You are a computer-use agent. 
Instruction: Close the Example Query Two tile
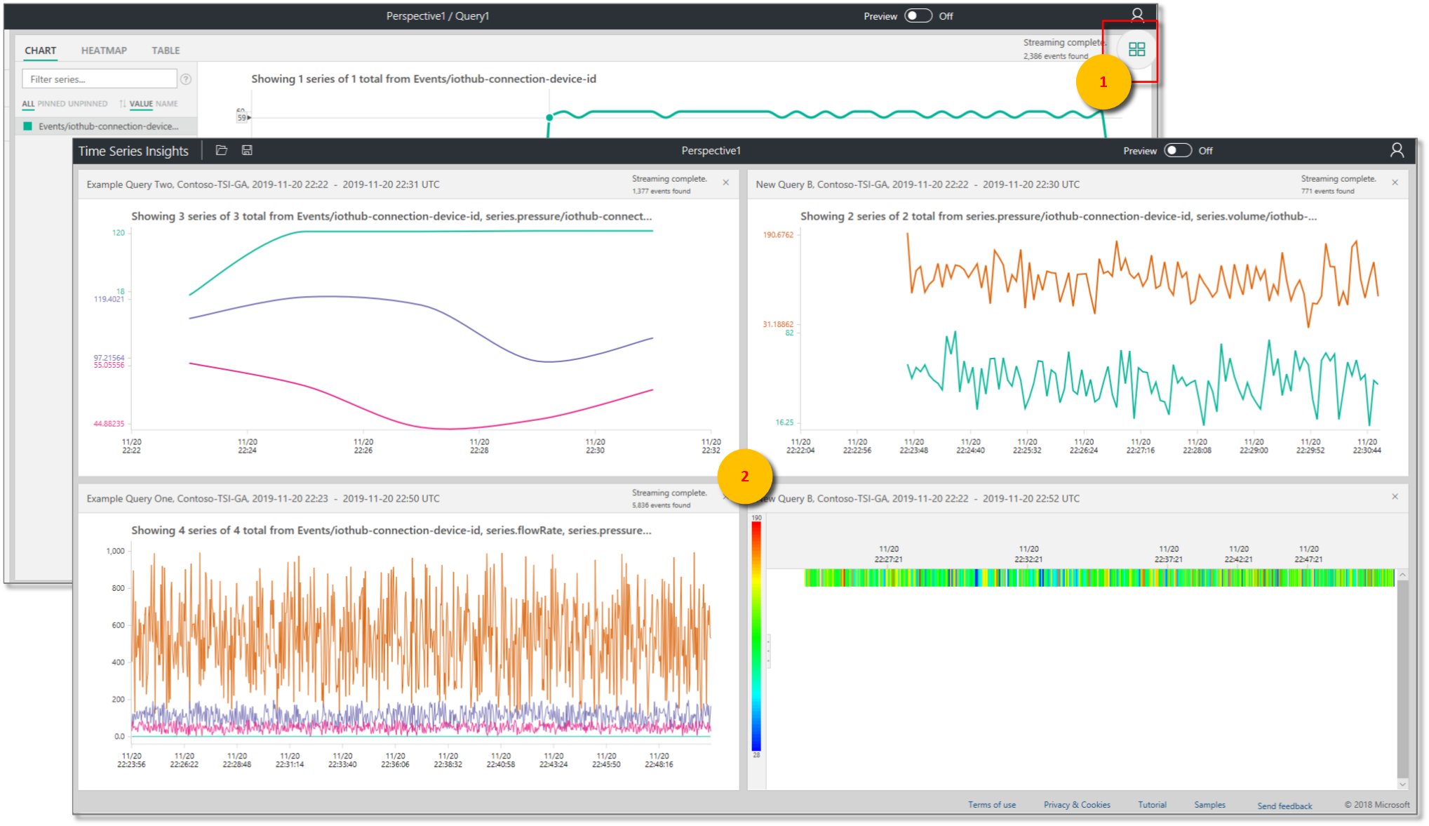(725, 182)
